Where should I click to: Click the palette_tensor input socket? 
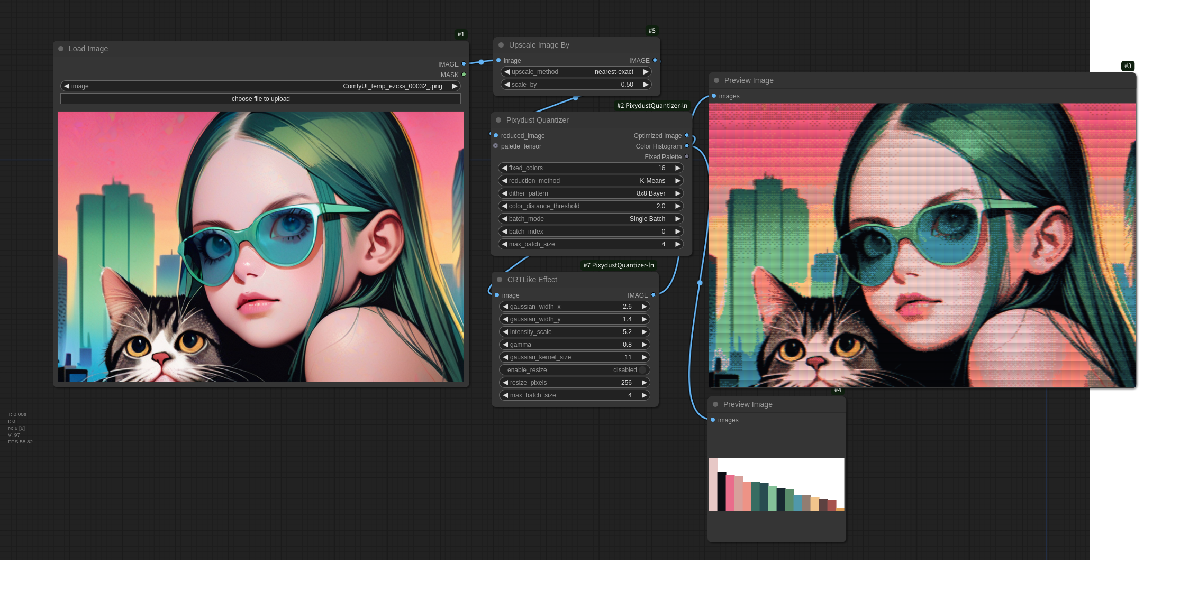pos(496,146)
